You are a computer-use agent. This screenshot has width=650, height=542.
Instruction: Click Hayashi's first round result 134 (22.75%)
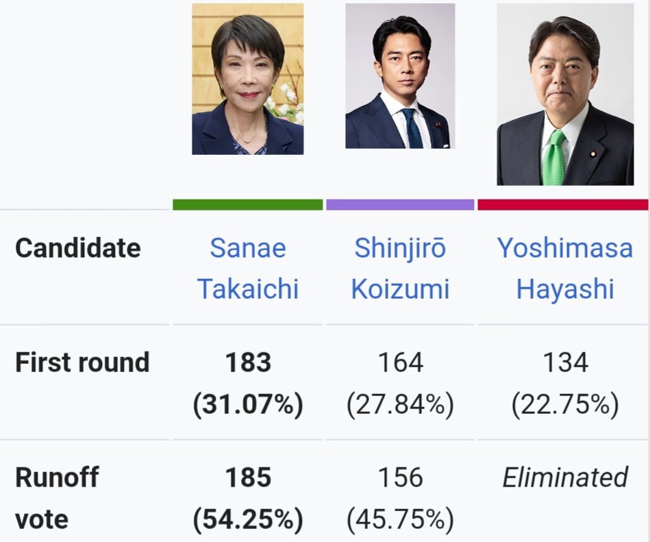tap(565, 383)
